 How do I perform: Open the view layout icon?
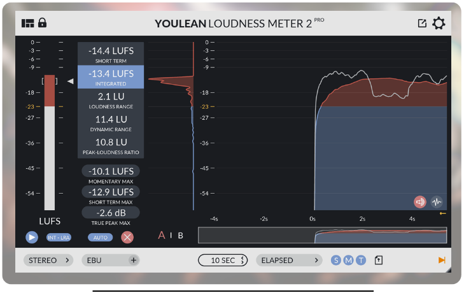point(28,23)
